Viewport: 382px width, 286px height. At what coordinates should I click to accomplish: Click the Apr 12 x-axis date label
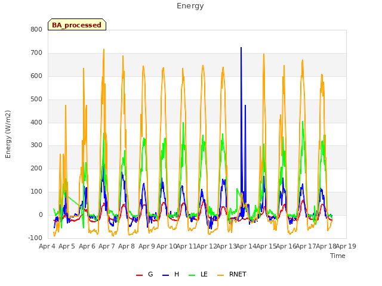coord(207,246)
